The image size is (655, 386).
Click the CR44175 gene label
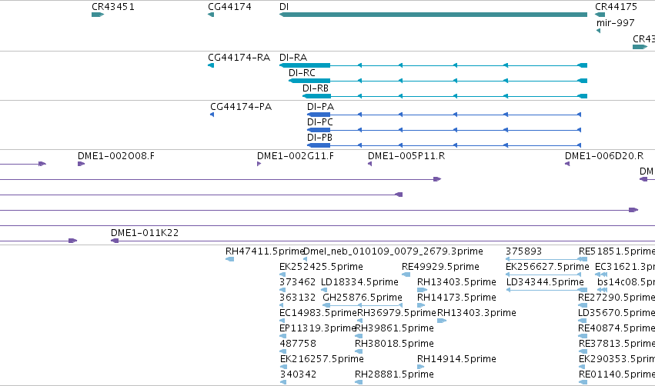(617, 7)
